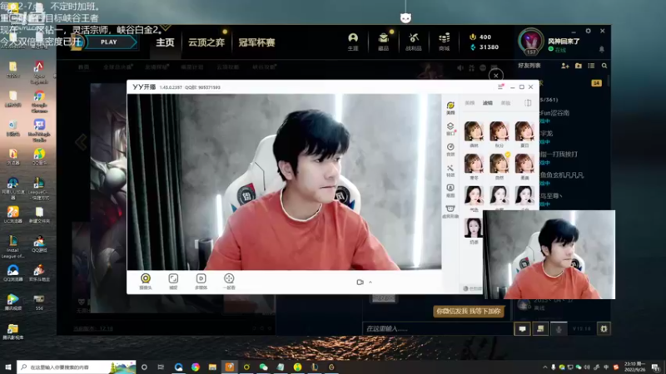This screenshot has width=666, height=374.
Task: Open File Explorer from the taskbar
Action: pyautogui.click(x=212, y=367)
